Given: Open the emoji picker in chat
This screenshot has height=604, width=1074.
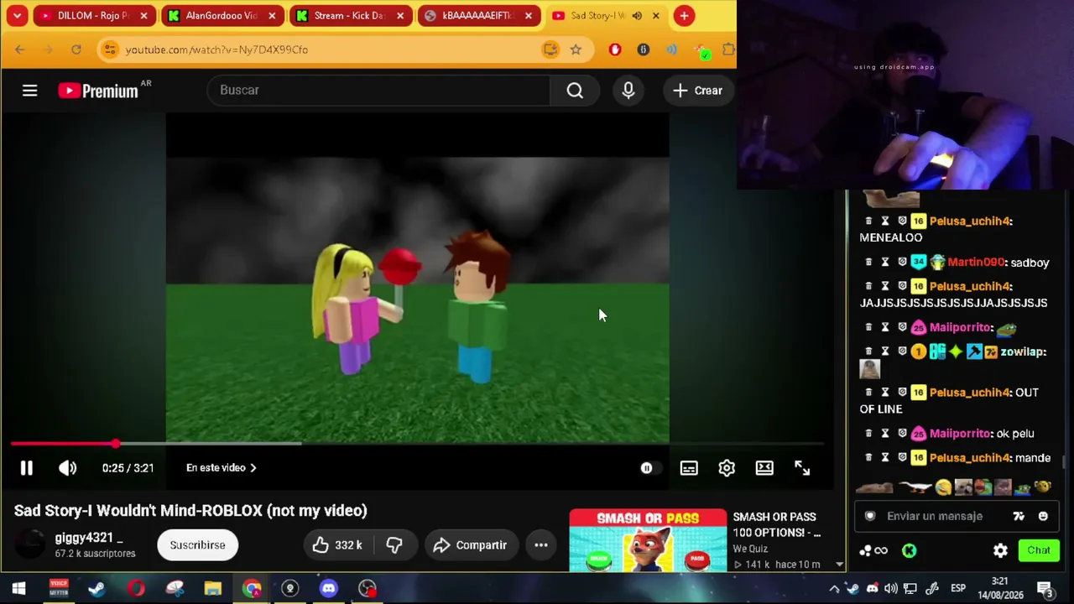Looking at the screenshot, I should tap(1043, 516).
